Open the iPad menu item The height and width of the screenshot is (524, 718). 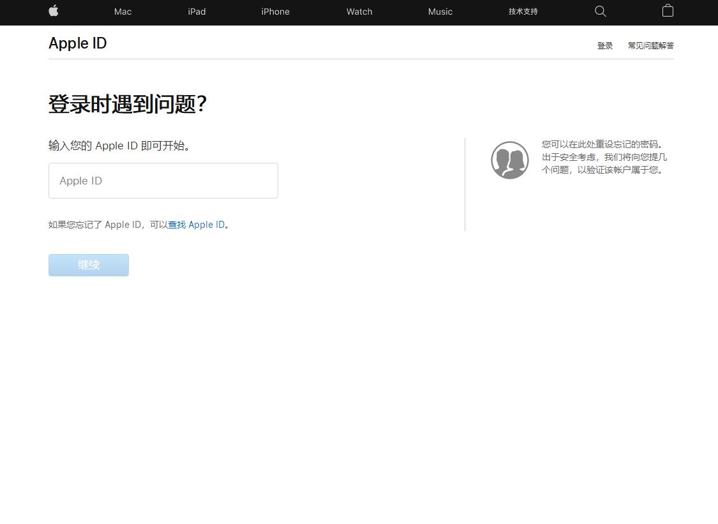pos(197,12)
